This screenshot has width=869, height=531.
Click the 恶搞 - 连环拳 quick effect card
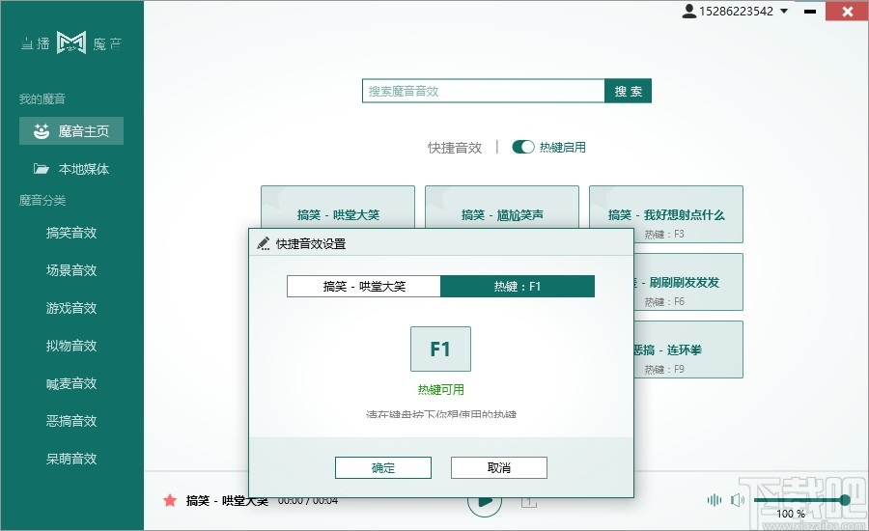pos(688,349)
